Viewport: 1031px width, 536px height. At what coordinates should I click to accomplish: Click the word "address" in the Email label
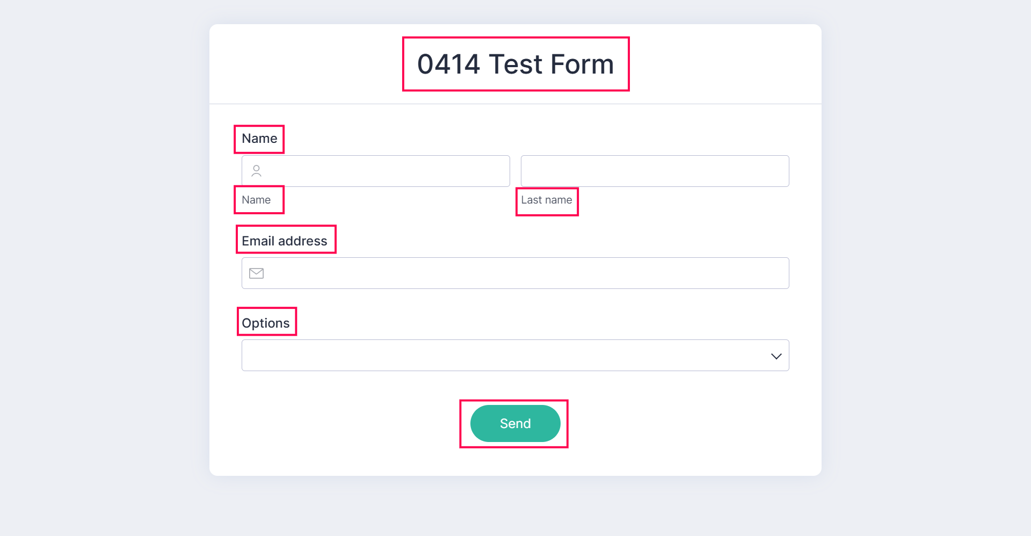click(x=303, y=241)
